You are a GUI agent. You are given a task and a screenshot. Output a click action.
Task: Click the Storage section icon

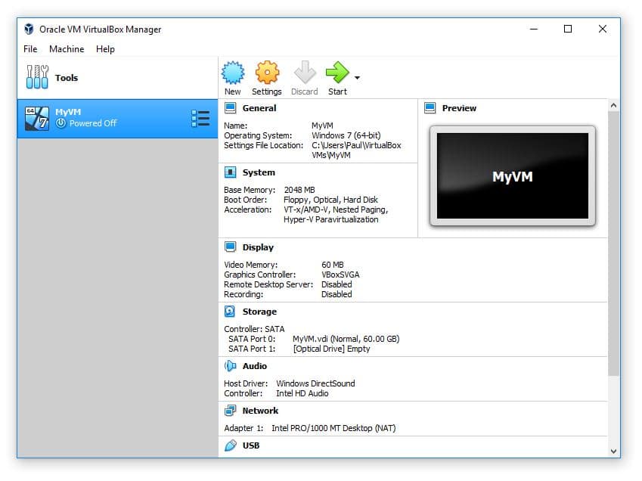click(231, 312)
